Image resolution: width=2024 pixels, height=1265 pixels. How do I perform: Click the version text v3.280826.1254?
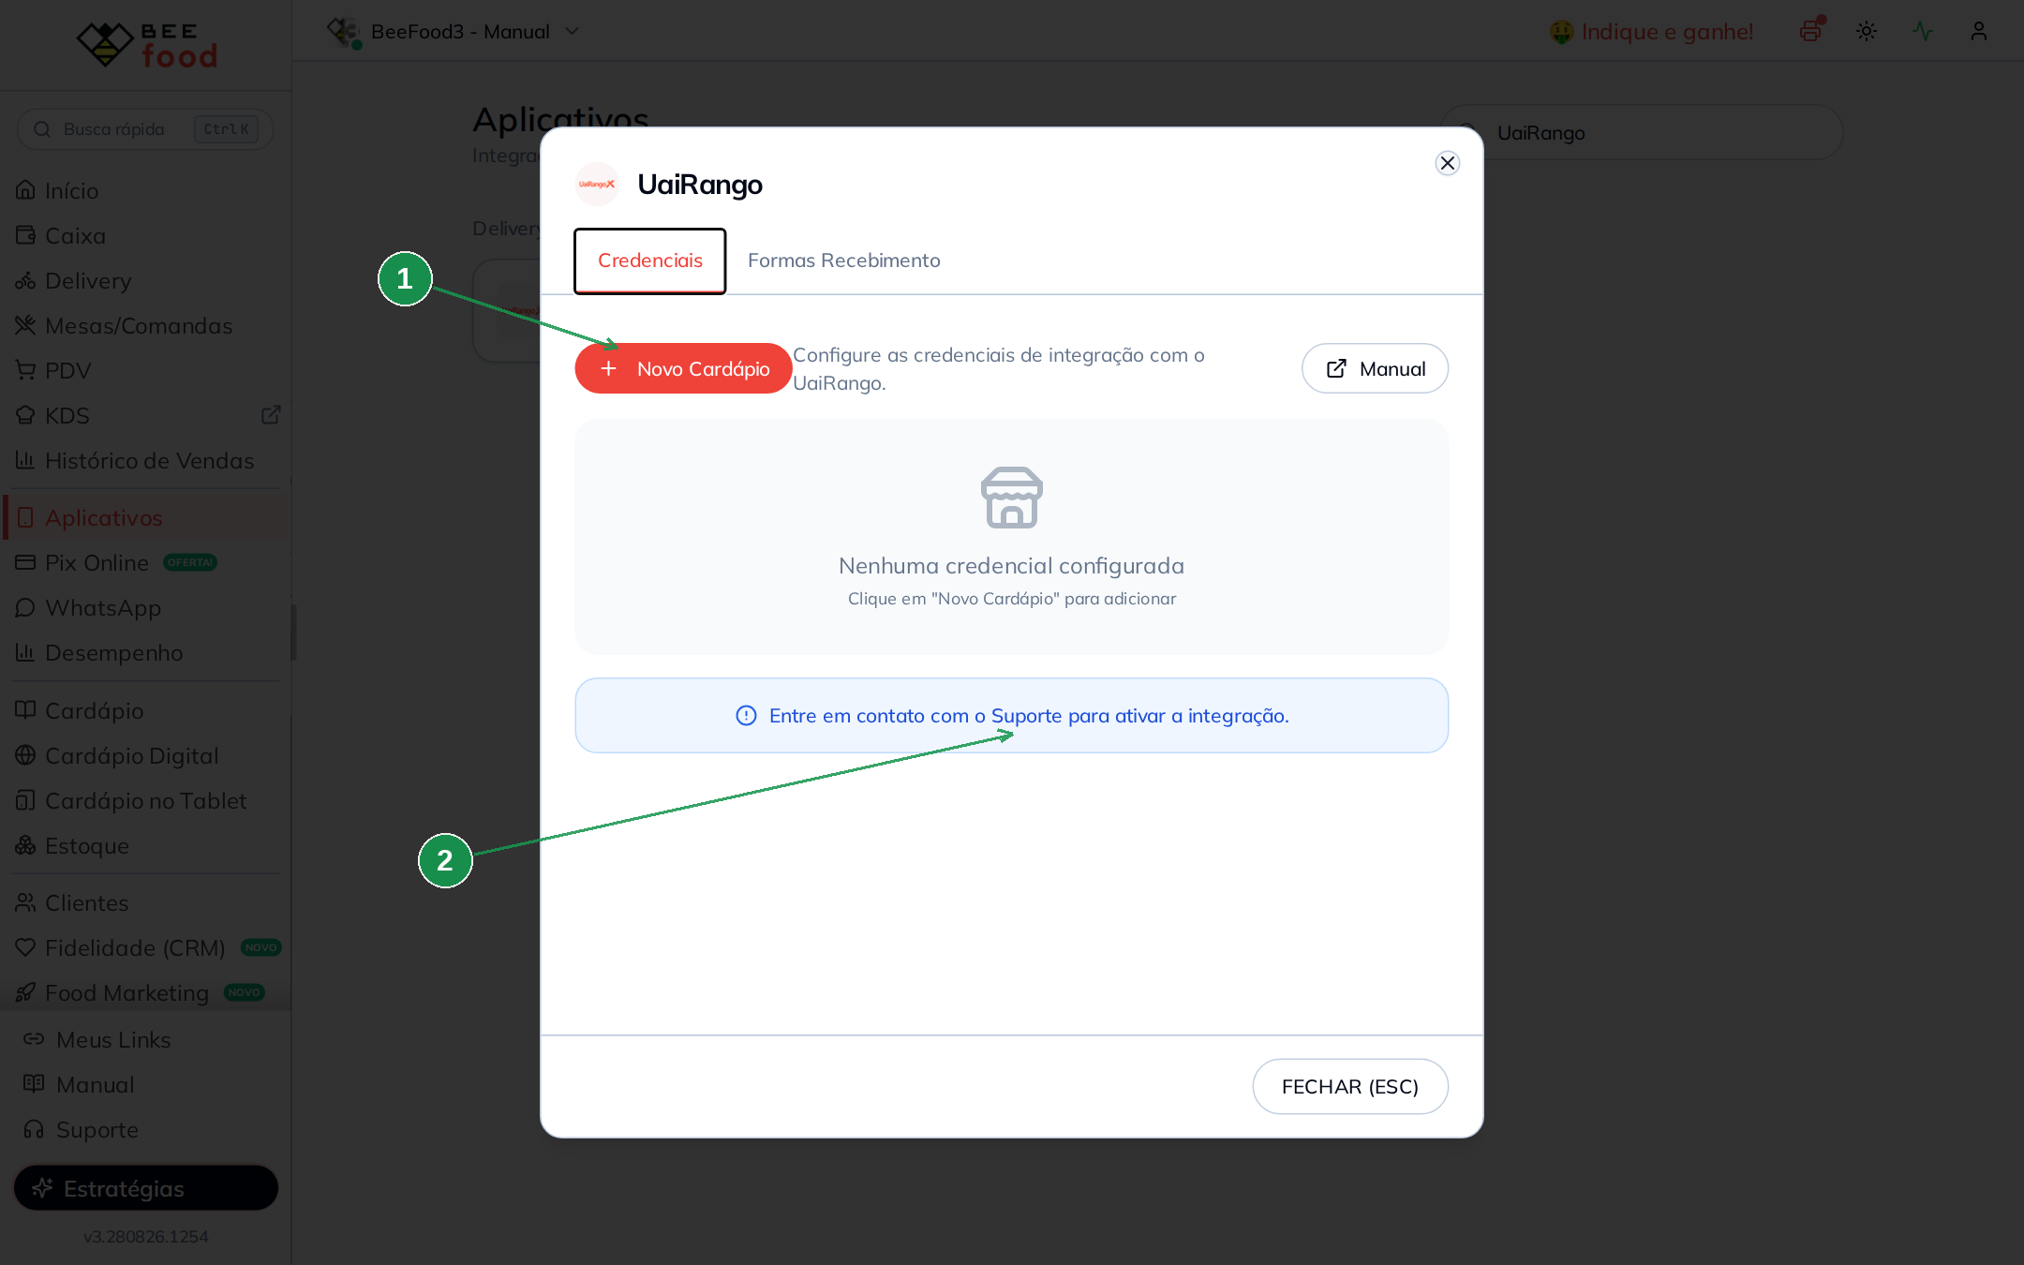click(145, 1236)
